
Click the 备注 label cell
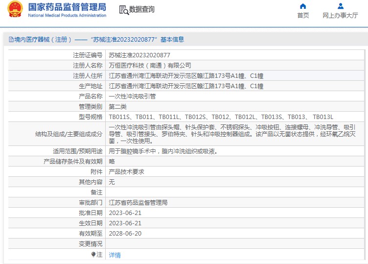(57, 192)
